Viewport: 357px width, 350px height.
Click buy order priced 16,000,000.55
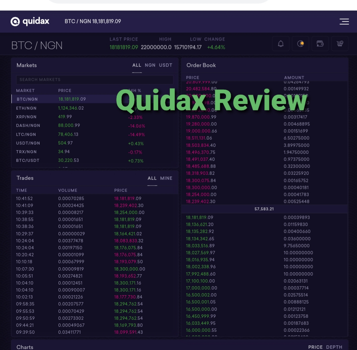[x=265, y=330]
